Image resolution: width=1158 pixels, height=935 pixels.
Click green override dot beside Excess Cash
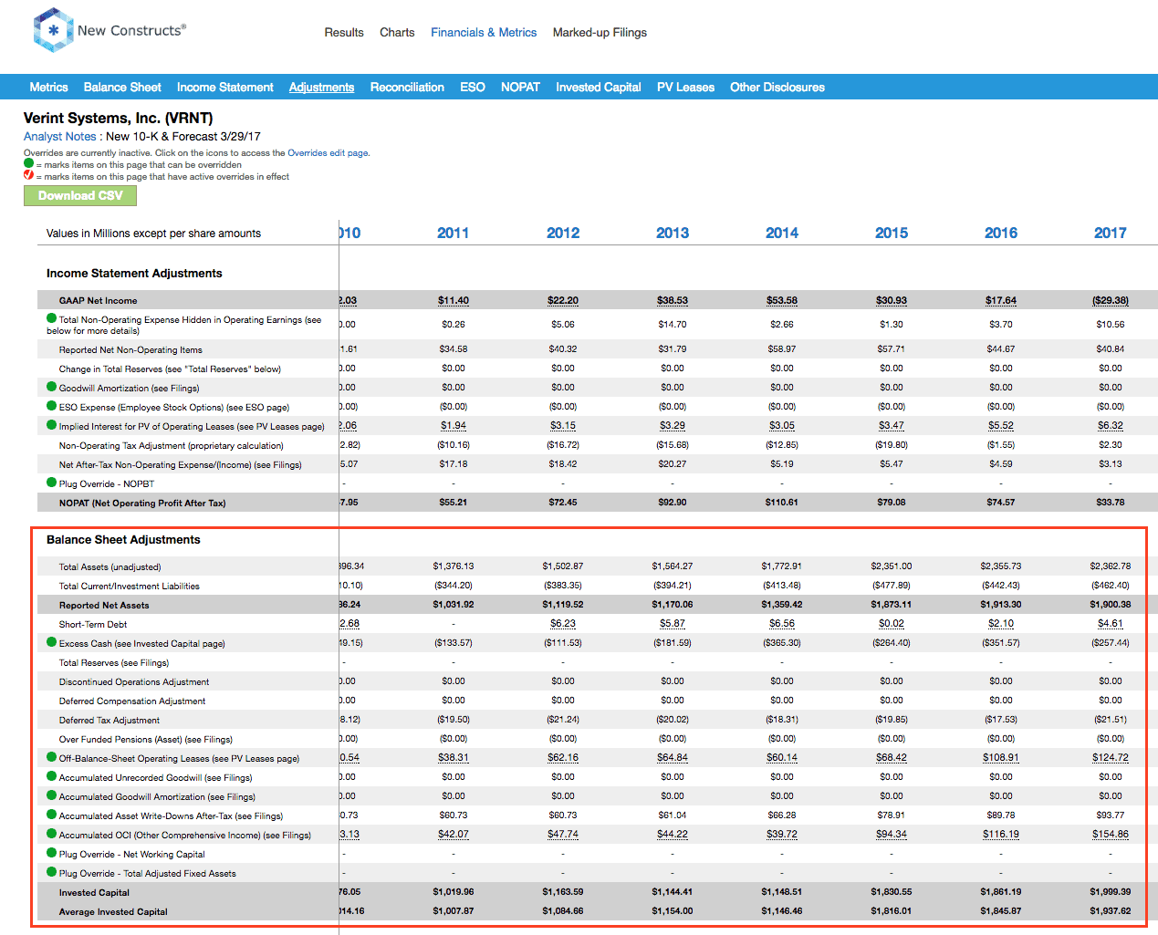(x=52, y=642)
